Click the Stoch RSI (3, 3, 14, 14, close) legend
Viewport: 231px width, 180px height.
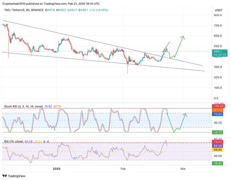pyautogui.click(x=23, y=106)
